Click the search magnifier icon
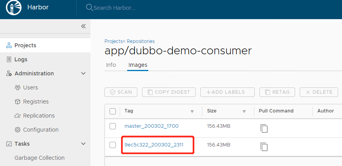Screen dimensions: 342x166 click(89, 8)
